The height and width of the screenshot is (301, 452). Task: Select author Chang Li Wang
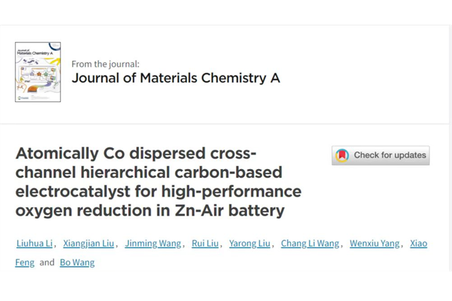pyautogui.click(x=310, y=244)
